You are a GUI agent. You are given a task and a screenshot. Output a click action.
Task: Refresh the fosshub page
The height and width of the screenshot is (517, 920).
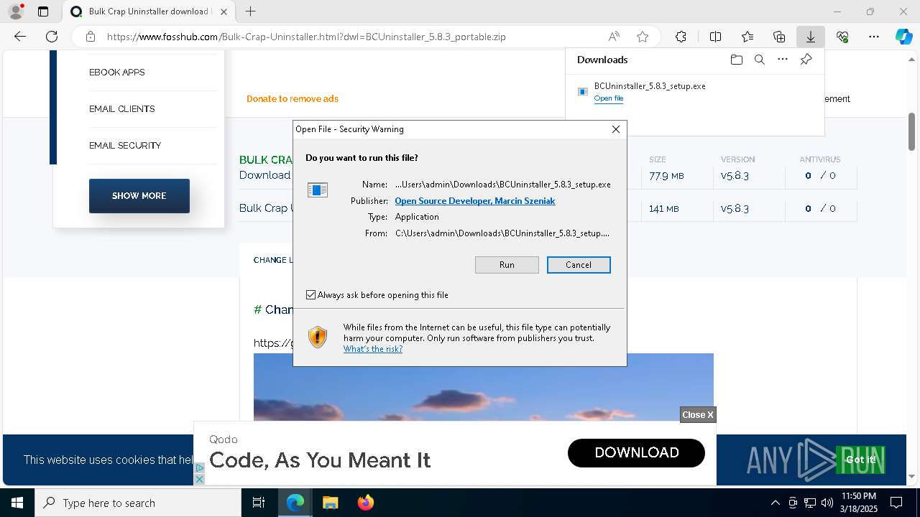click(x=52, y=37)
